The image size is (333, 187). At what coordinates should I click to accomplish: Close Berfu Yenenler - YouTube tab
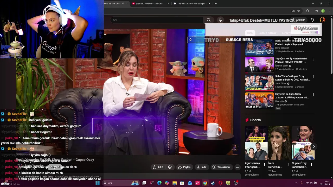pyautogui.click(x=168, y=3)
